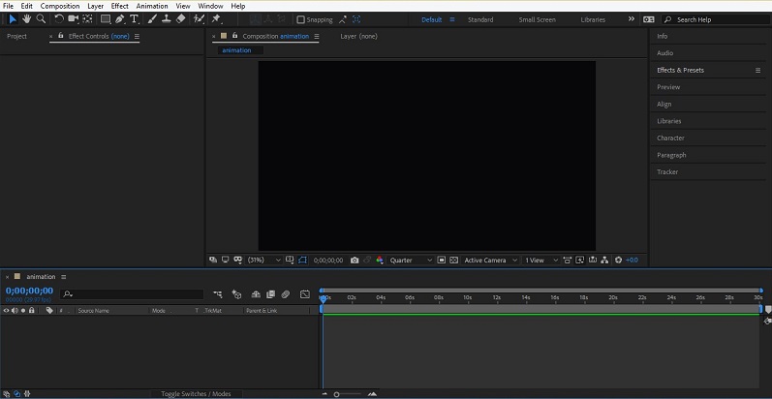Open the Active Camera dropdown

coord(489,260)
